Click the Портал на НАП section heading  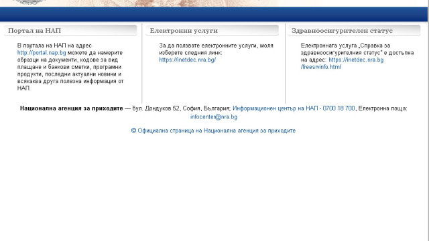(x=34, y=31)
